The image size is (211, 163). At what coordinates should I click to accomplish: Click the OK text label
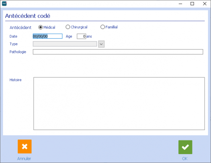coord(185,159)
